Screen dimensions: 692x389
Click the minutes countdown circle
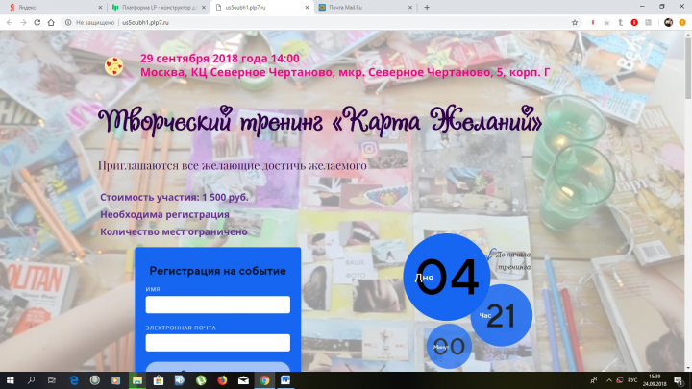[449, 346]
